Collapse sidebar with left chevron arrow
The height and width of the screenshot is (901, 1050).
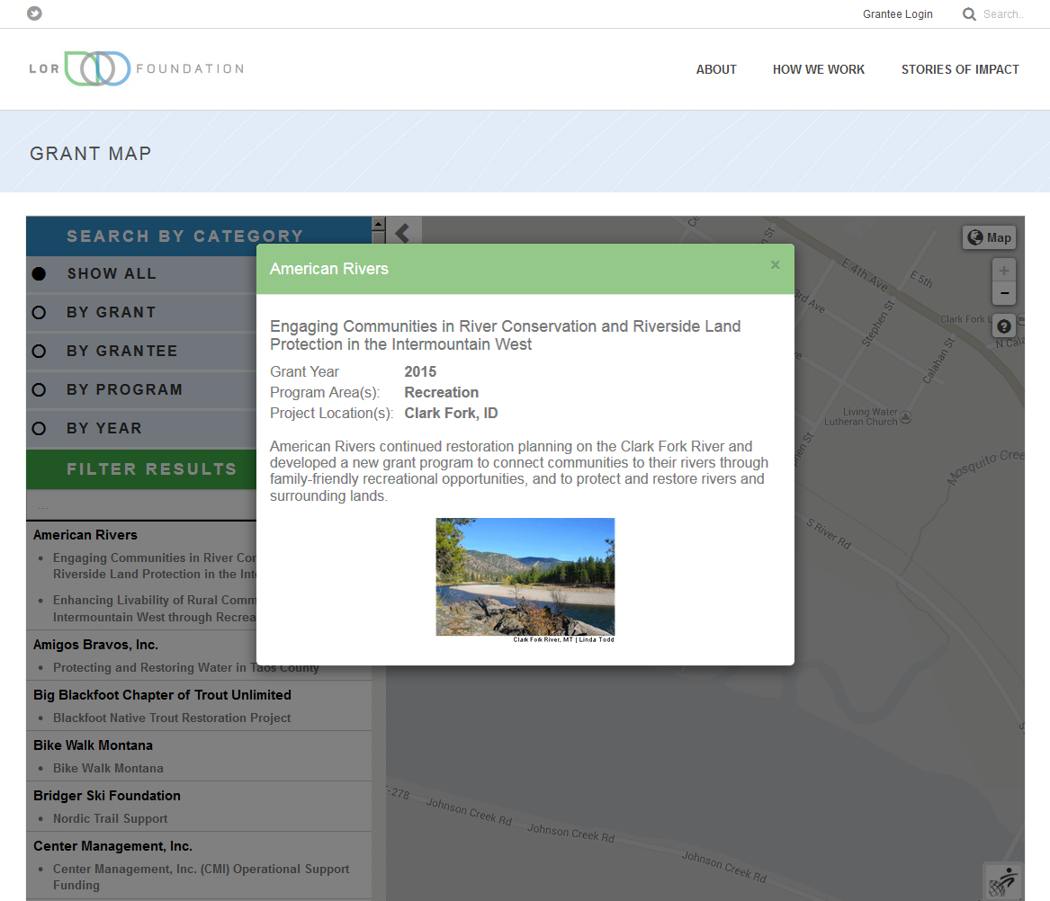click(x=403, y=232)
